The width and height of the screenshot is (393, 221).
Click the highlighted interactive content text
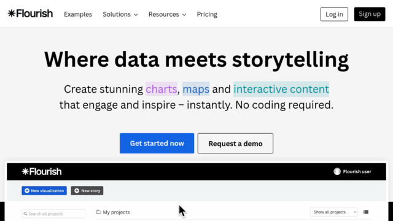click(x=281, y=89)
